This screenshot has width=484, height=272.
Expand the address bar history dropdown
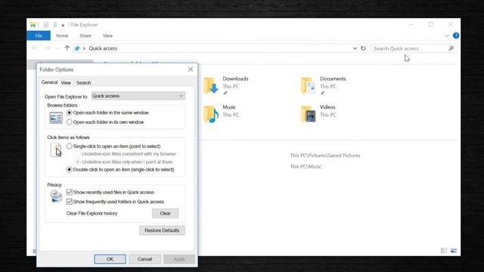355,48
